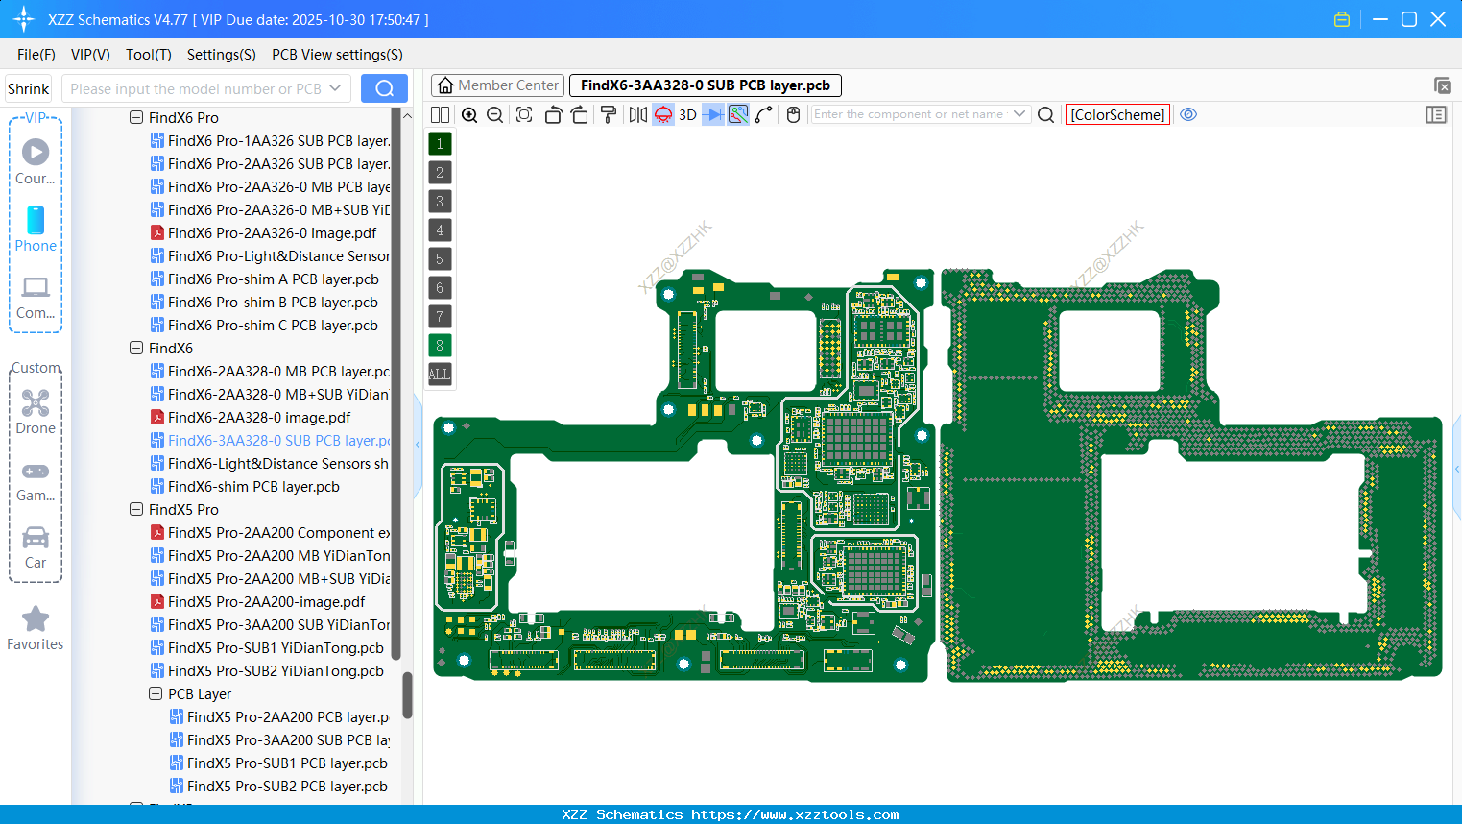
Task: Enable the ALL layers view
Action: (x=439, y=374)
